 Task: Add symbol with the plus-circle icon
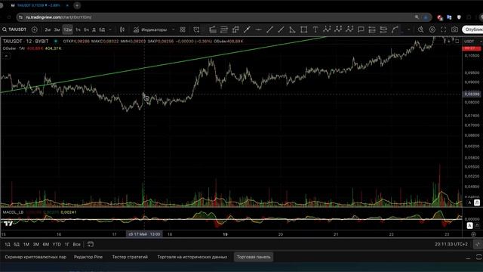(x=35, y=29)
